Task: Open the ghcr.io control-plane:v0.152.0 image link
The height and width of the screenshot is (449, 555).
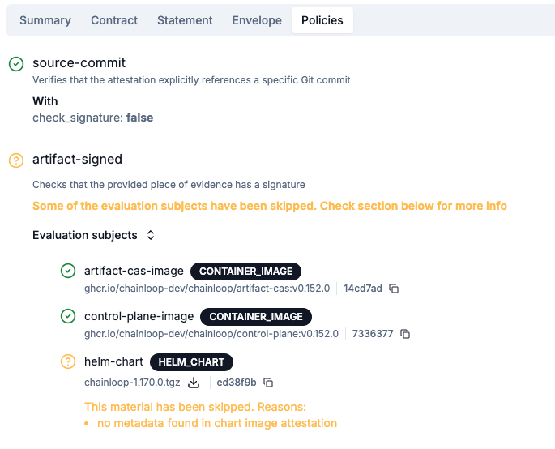Action: tap(211, 334)
